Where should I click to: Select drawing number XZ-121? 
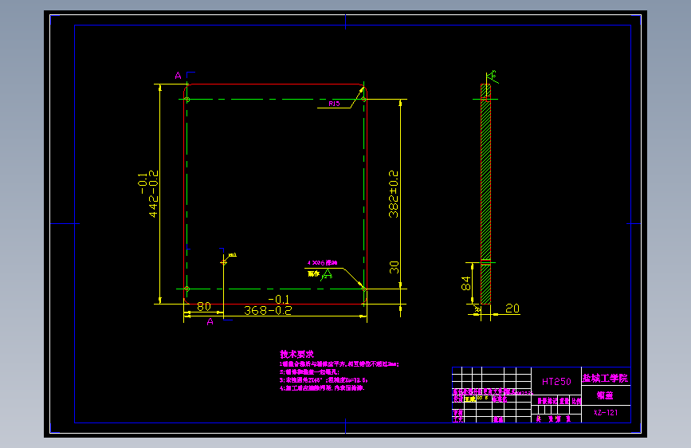(x=606, y=413)
